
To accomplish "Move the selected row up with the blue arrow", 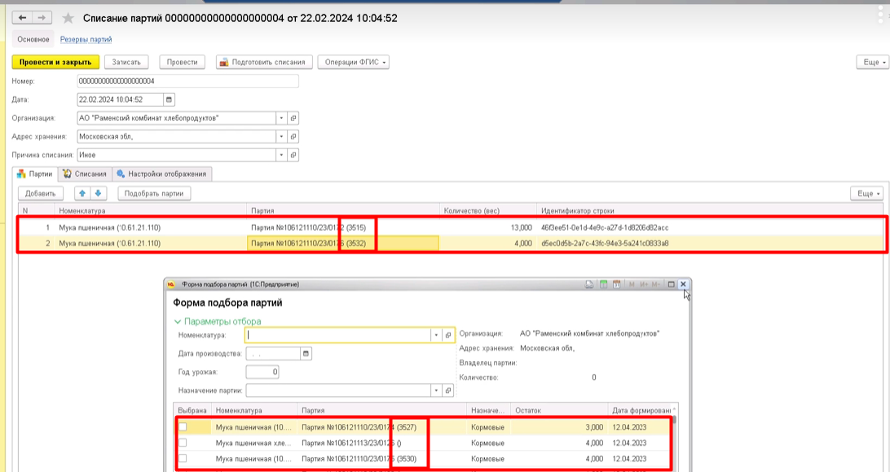I will point(82,194).
